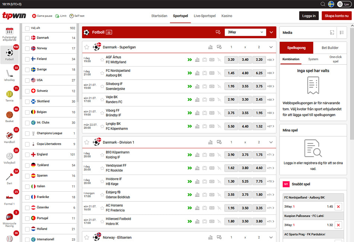354x242 pixels.
Task: Expand +70 markets for Hvidovre IF match
Action: pos(271,181)
